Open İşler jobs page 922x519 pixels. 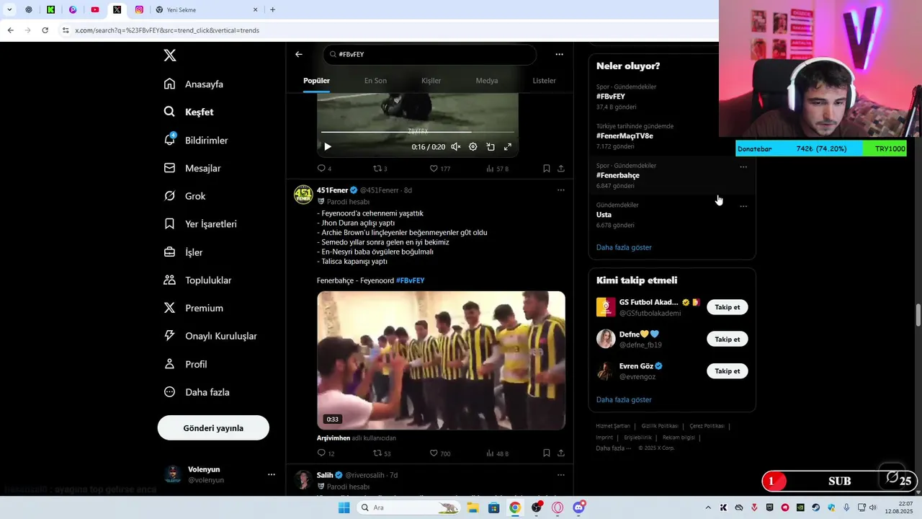pyautogui.click(x=183, y=252)
